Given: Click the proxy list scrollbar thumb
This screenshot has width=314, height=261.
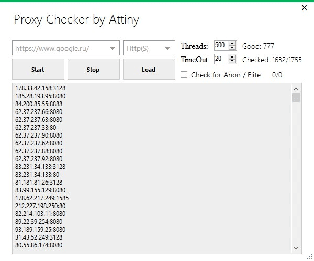Looking at the screenshot, I should click(x=296, y=98).
